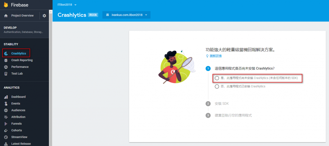Click the Crashlytics sidebar icon
This screenshot has height=146, width=329.
click(x=6, y=53)
